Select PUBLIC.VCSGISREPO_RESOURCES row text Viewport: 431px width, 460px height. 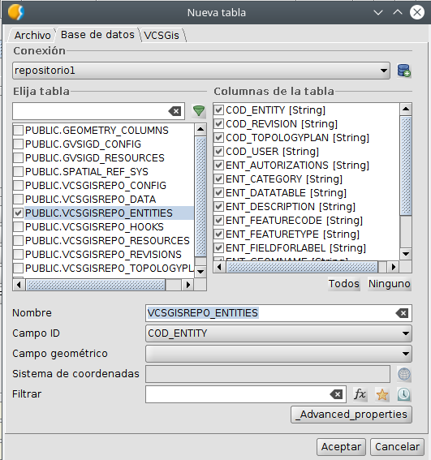(x=107, y=241)
